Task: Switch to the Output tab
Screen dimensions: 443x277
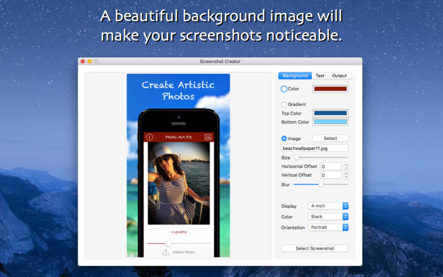Action: [x=339, y=76]
